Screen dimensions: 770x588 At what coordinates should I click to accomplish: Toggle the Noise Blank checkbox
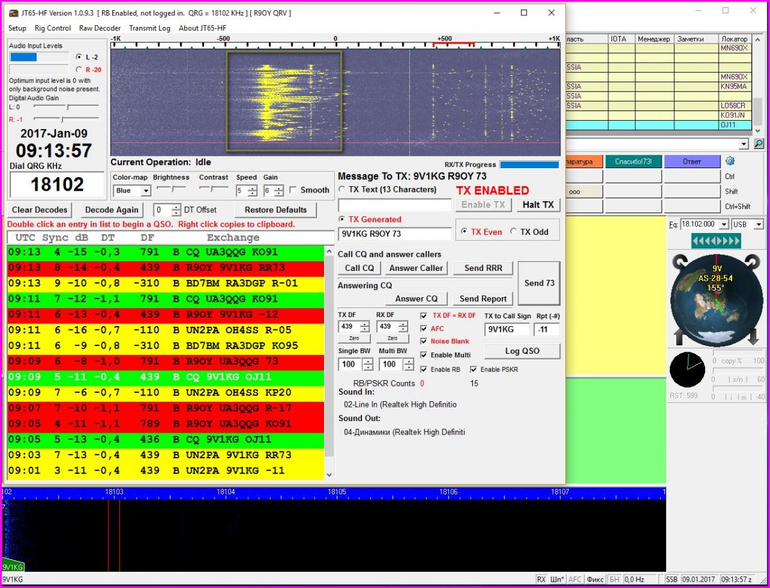point(424,342)
